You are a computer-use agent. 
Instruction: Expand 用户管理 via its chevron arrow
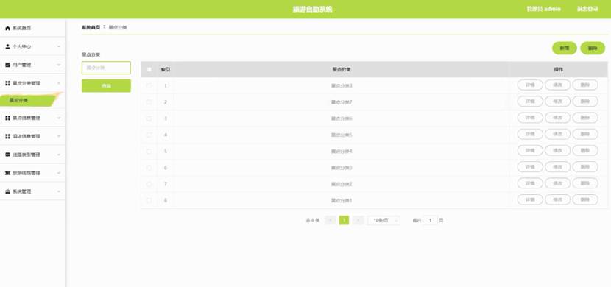tap(59, 65)
